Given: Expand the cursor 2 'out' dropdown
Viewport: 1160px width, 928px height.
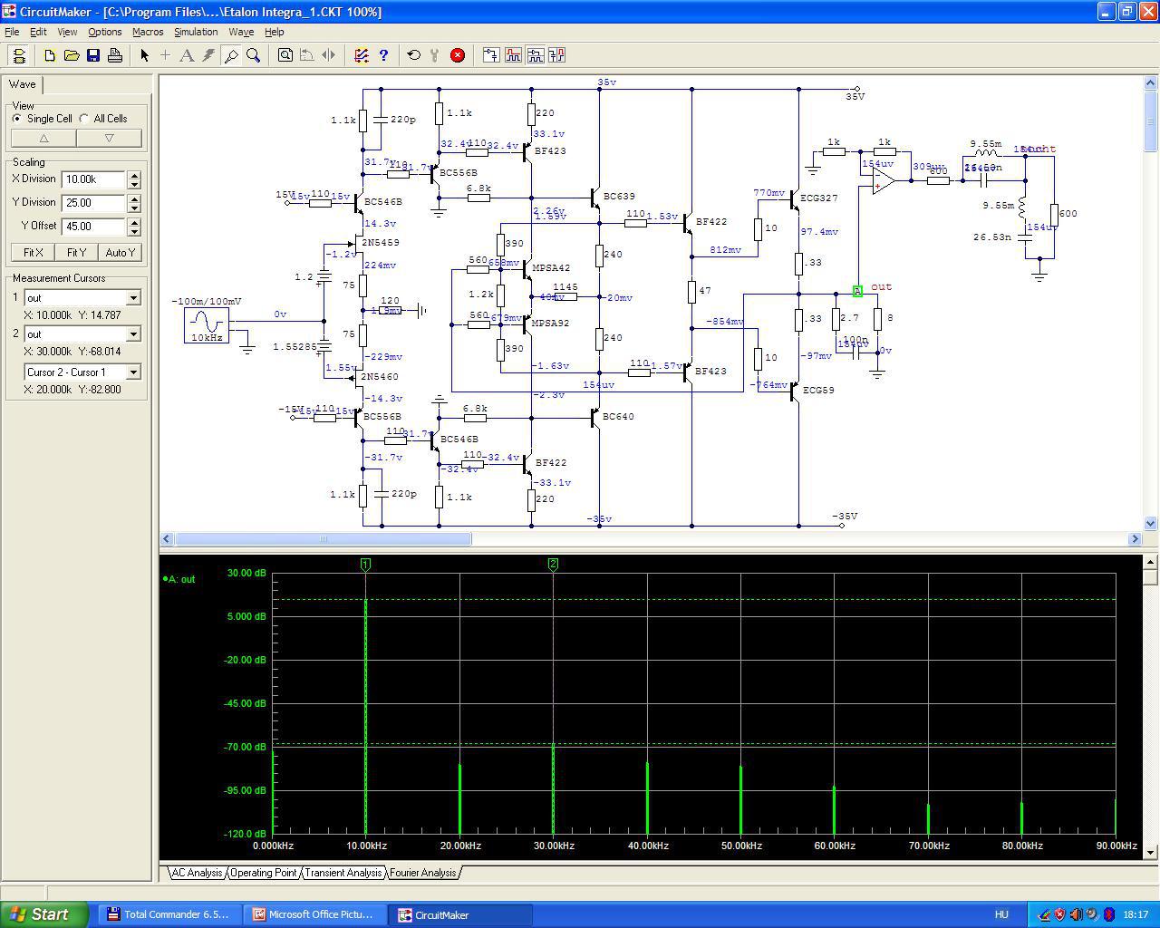Looking at the screenshot, I should point(133,334).
